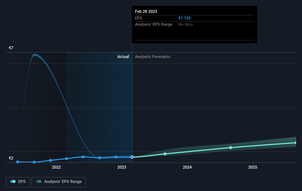Click the first EPS data point left of 2022
302x191 pixels.
(x=18, y=162)
